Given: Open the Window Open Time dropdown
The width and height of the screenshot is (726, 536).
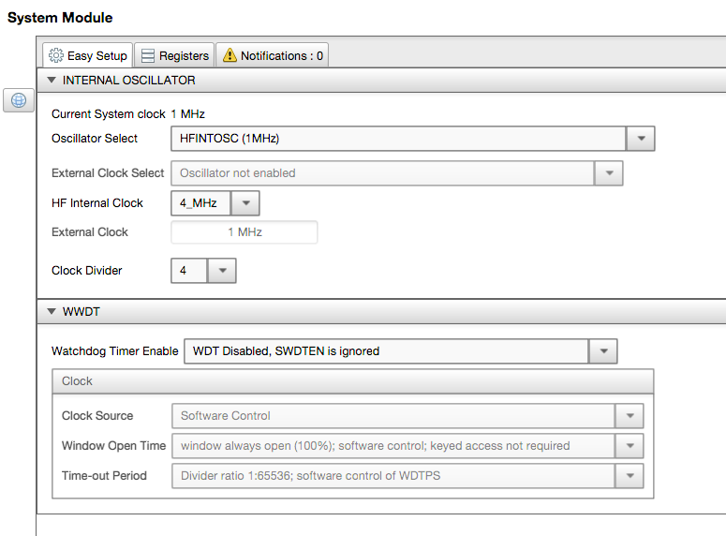Looking at the screenshot, I should coord(630,446).
